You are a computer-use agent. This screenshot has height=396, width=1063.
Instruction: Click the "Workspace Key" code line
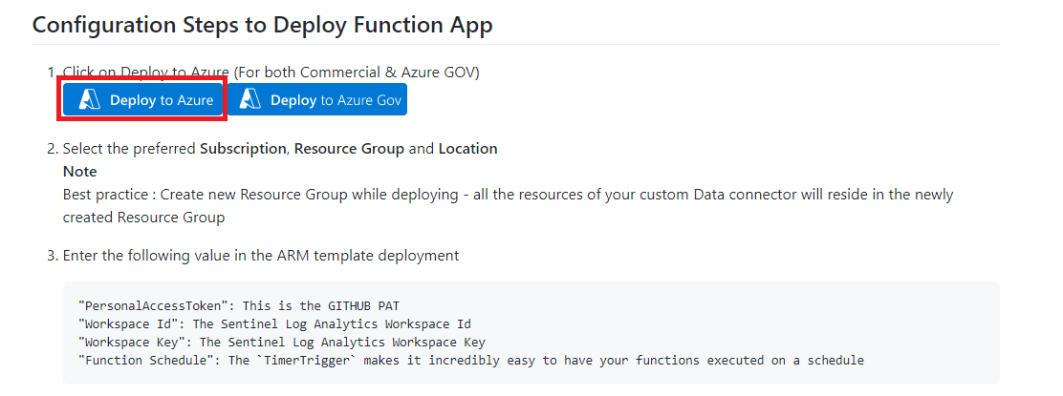[281, 342]
